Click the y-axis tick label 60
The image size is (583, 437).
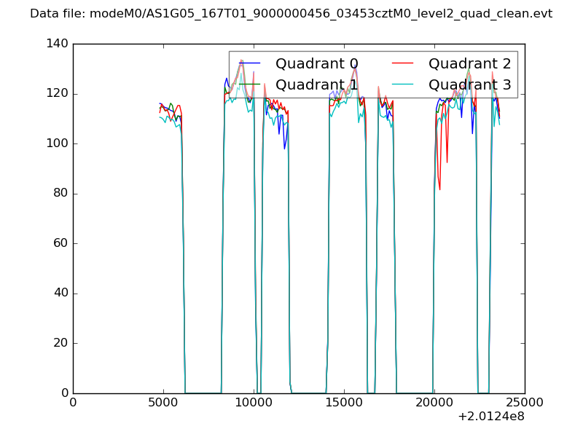[x=63, y=243]
